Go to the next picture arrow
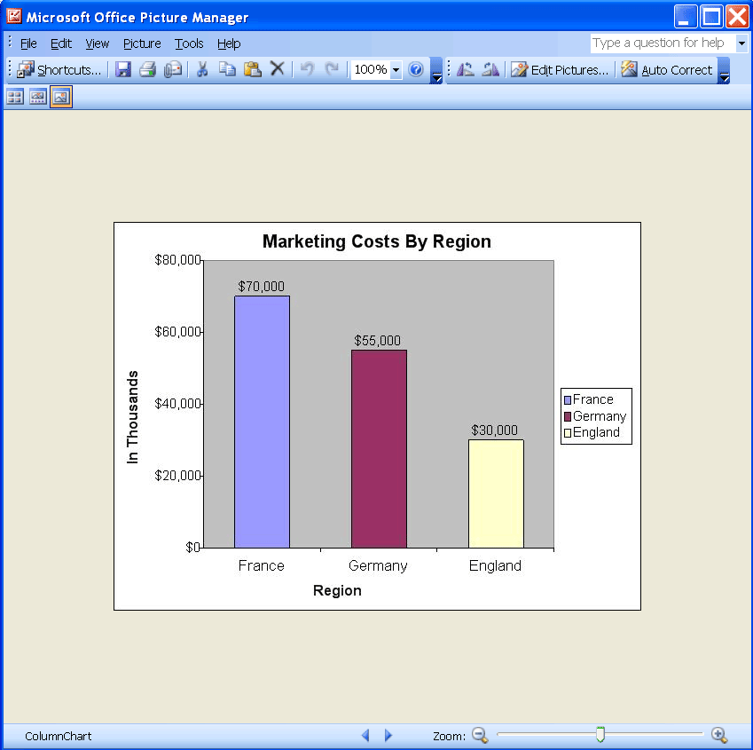Image resolution: width=753 pixels, height=750 pixels. [x=388, y=736]
